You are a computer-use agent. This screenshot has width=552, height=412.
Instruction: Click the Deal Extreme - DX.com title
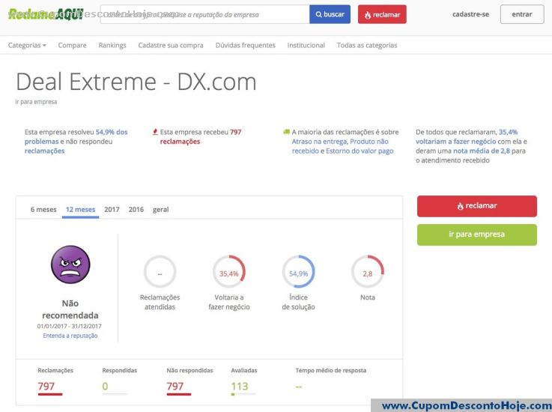point(136,82)
